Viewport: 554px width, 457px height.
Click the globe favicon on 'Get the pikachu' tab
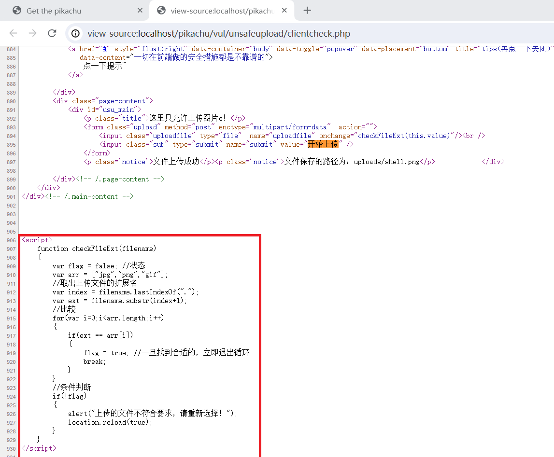pyautogui.click(x=16, y=11)
